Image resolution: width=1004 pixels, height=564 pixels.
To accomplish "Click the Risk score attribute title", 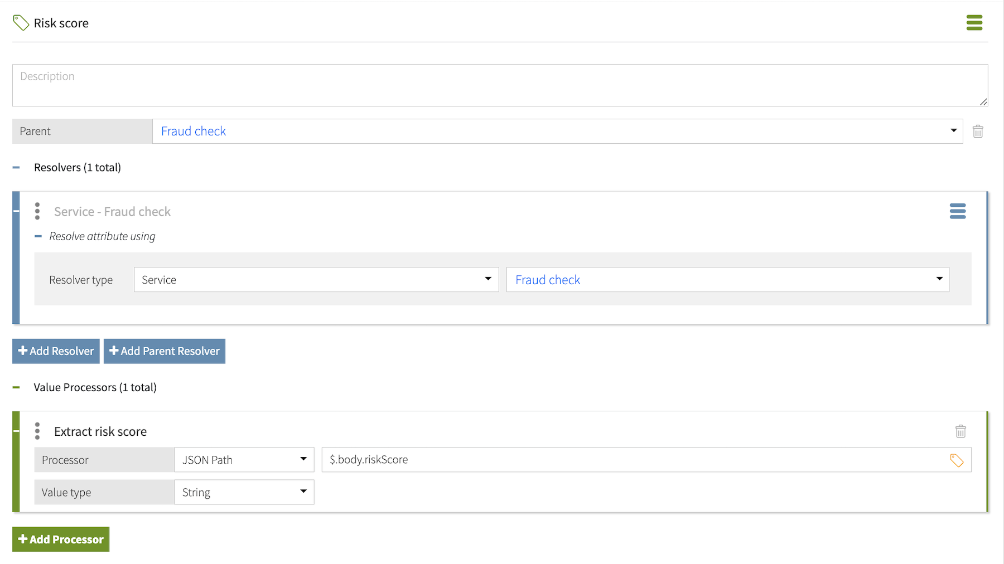I will pos(61,23).
